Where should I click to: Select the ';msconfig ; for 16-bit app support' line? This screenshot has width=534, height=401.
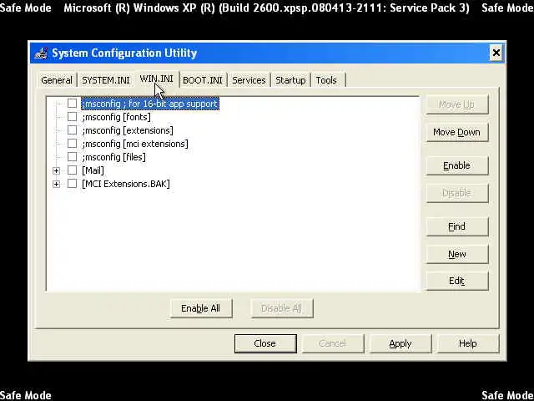point(150,104)
